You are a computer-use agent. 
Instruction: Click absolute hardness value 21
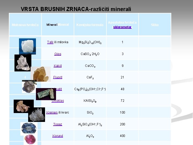click(122, 77)
